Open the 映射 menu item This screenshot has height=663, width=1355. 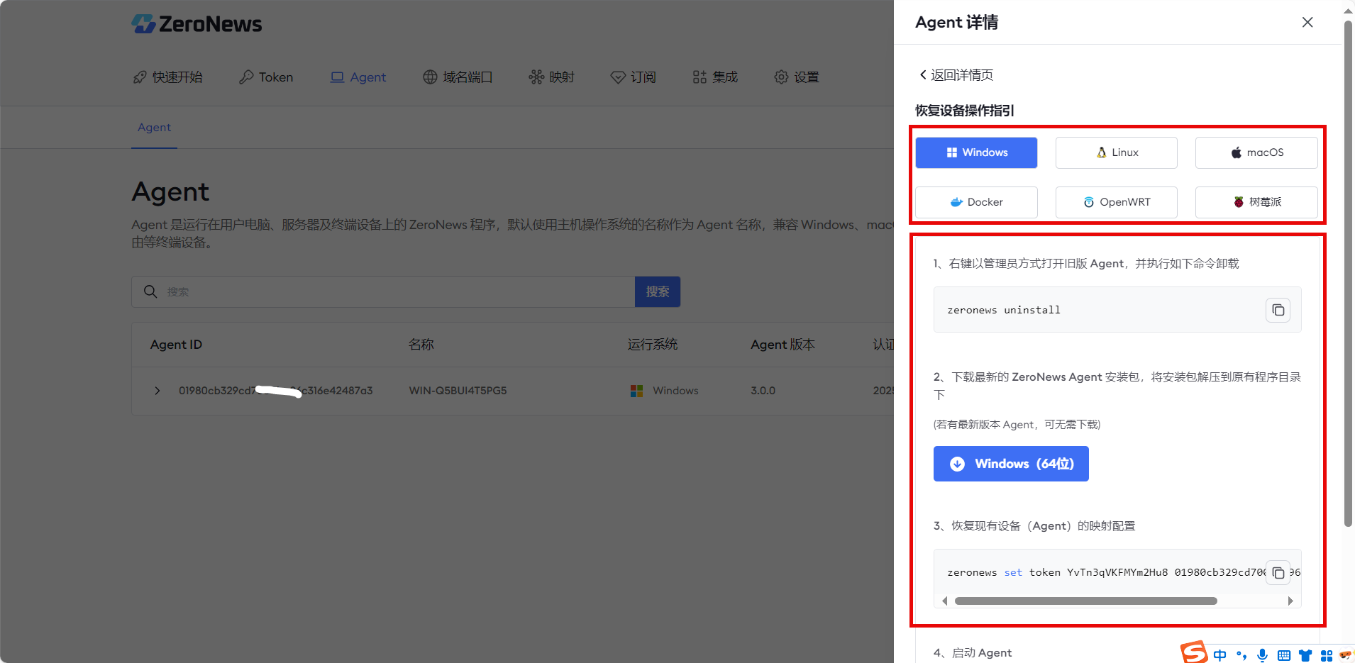pyautogui.click(x=551, y=77)
